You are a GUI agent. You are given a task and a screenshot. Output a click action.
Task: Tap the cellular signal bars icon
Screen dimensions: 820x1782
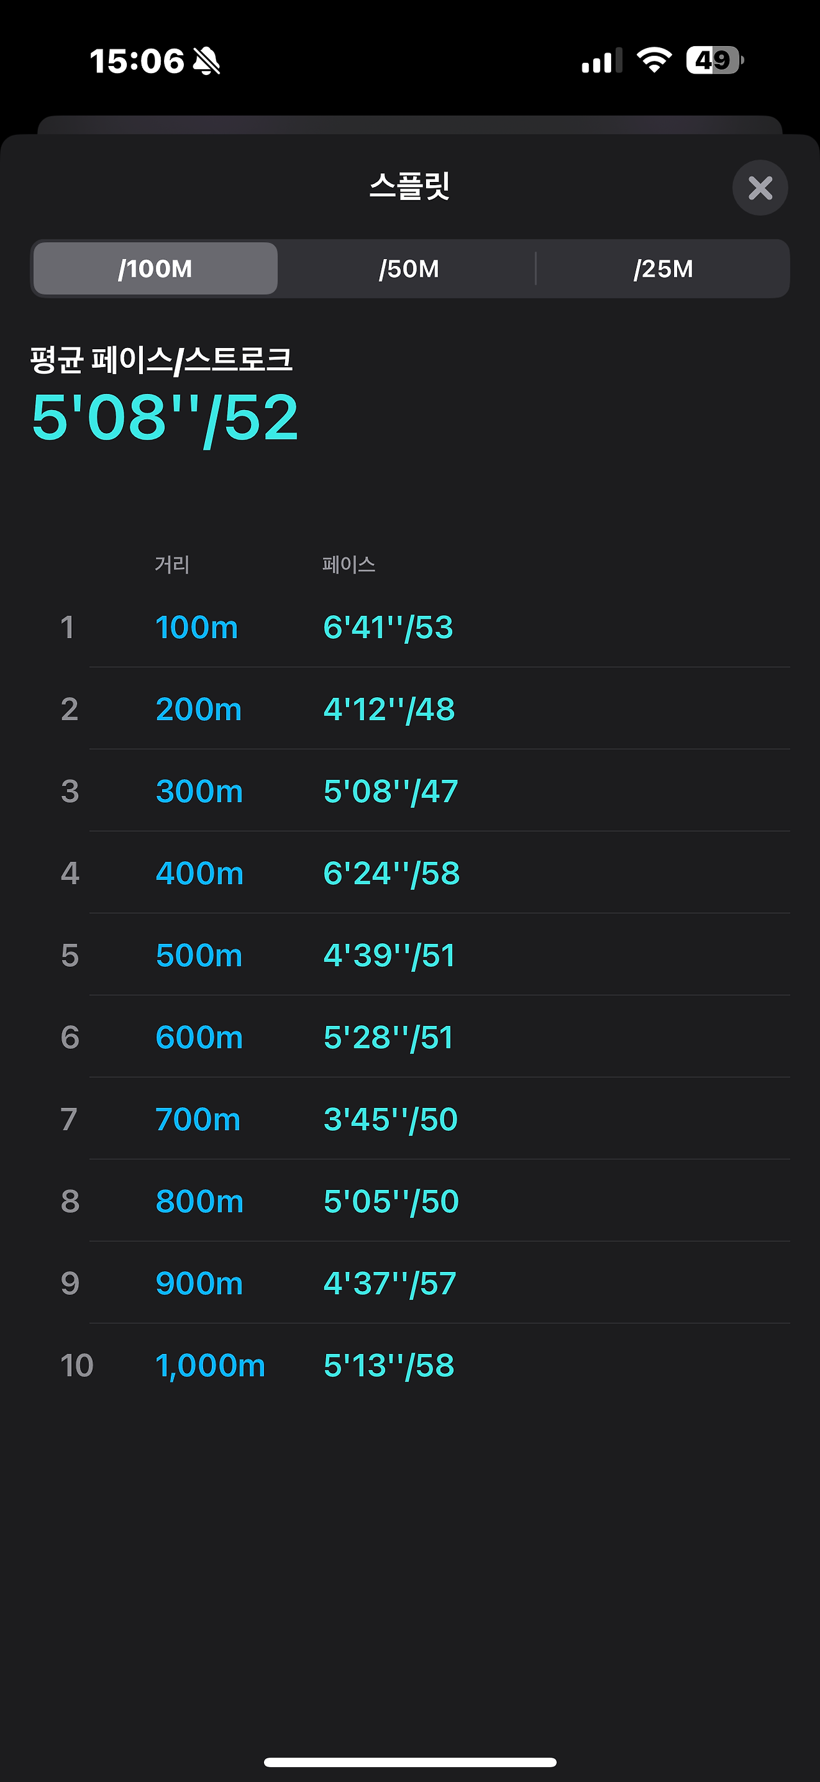pos(601,61)
